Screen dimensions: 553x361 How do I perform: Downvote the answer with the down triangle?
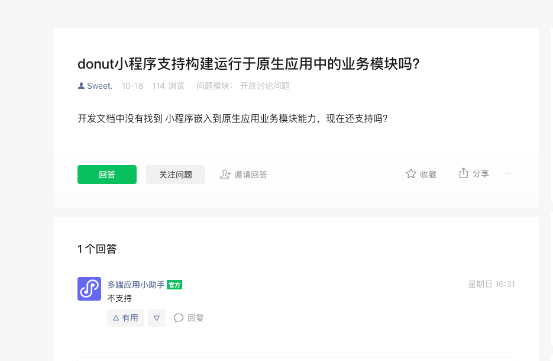point(157,318)
